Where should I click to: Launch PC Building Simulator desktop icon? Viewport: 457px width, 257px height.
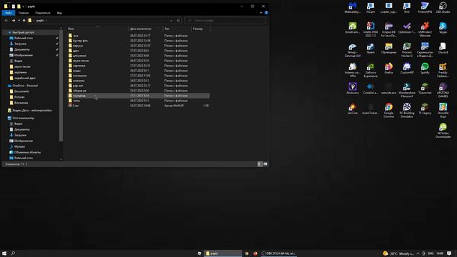tap(406, 111)
